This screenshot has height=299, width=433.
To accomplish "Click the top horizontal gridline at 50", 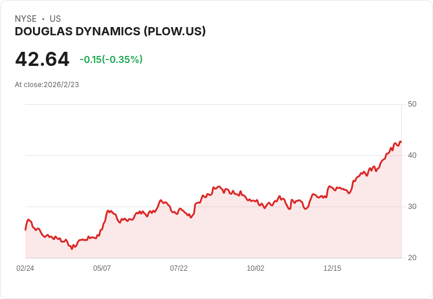I will pyautogui.click(x=212, y=105).
